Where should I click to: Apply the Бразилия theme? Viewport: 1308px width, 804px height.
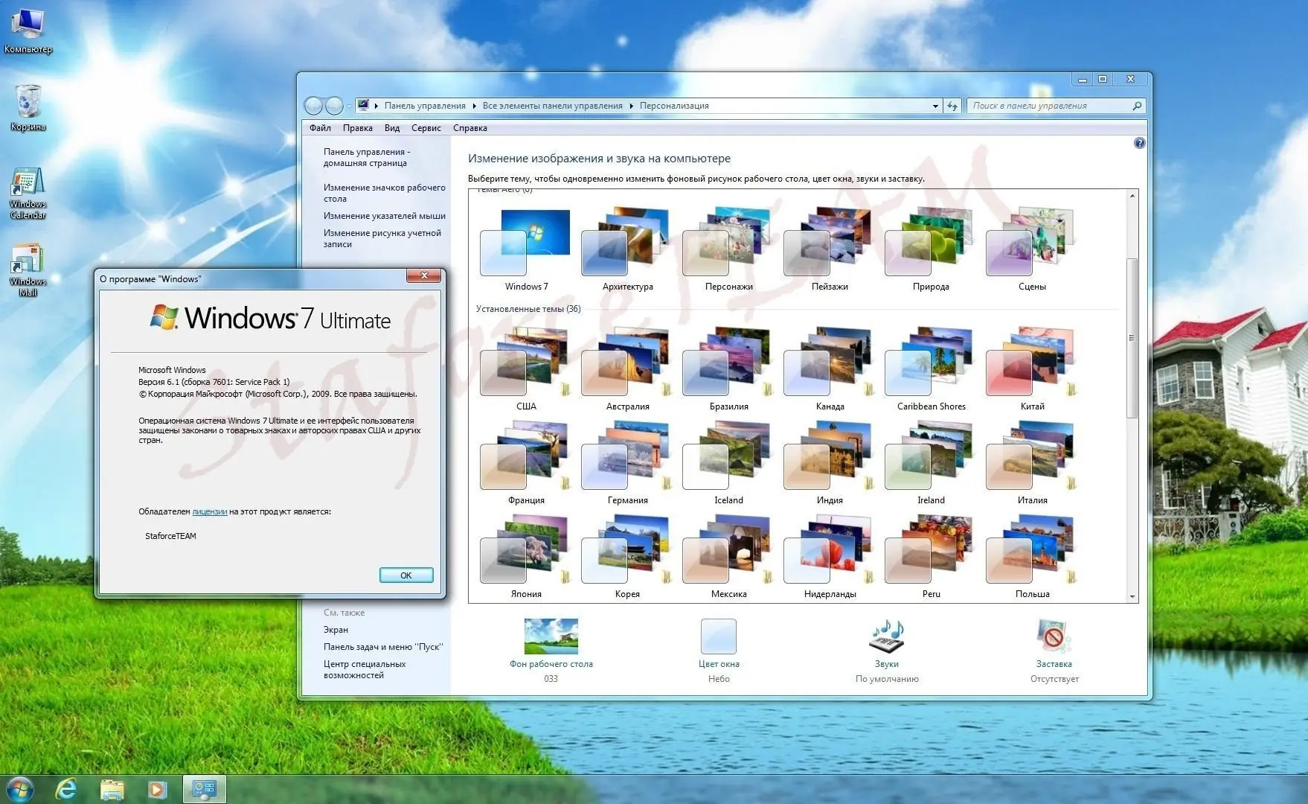pos(728,369)
